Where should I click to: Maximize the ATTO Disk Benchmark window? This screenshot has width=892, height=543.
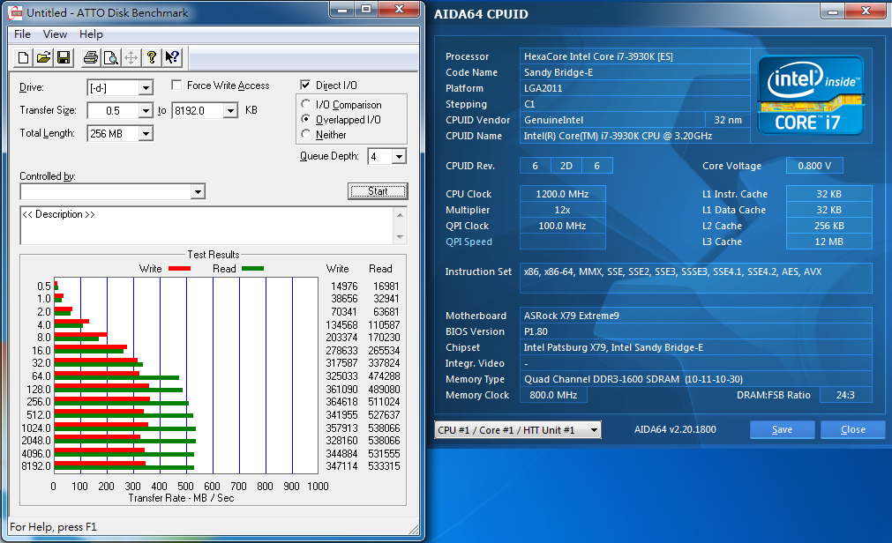point(366,10)
